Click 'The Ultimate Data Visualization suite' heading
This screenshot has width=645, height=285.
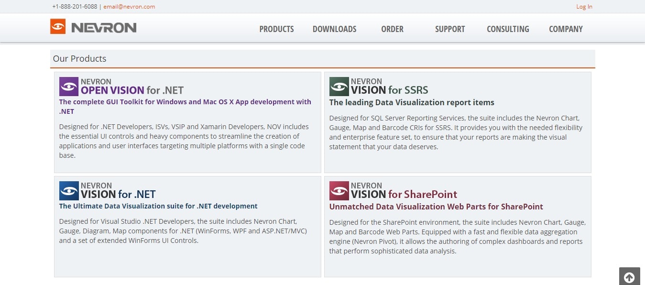click(158, 206)
